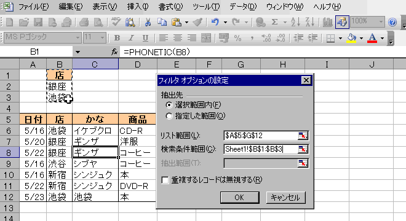Align text right
The height and width of the screenshot is (221, 406).
[192, 38]
